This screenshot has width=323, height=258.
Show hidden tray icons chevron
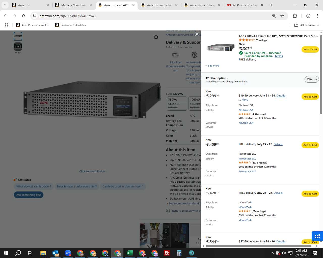272,253
